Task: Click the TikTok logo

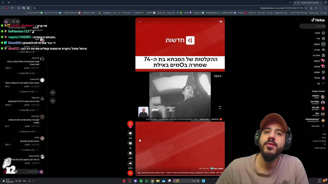Action: pyautogui.click(x=318, y=20)
